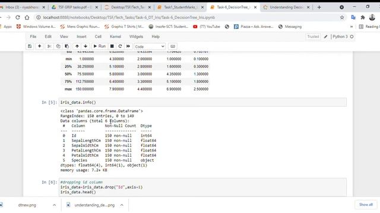Image resolution: width=380 pixels, height=213 pixels.
Task: Close the Task-6_DecisionTree tab
Action: click(255, 7)
